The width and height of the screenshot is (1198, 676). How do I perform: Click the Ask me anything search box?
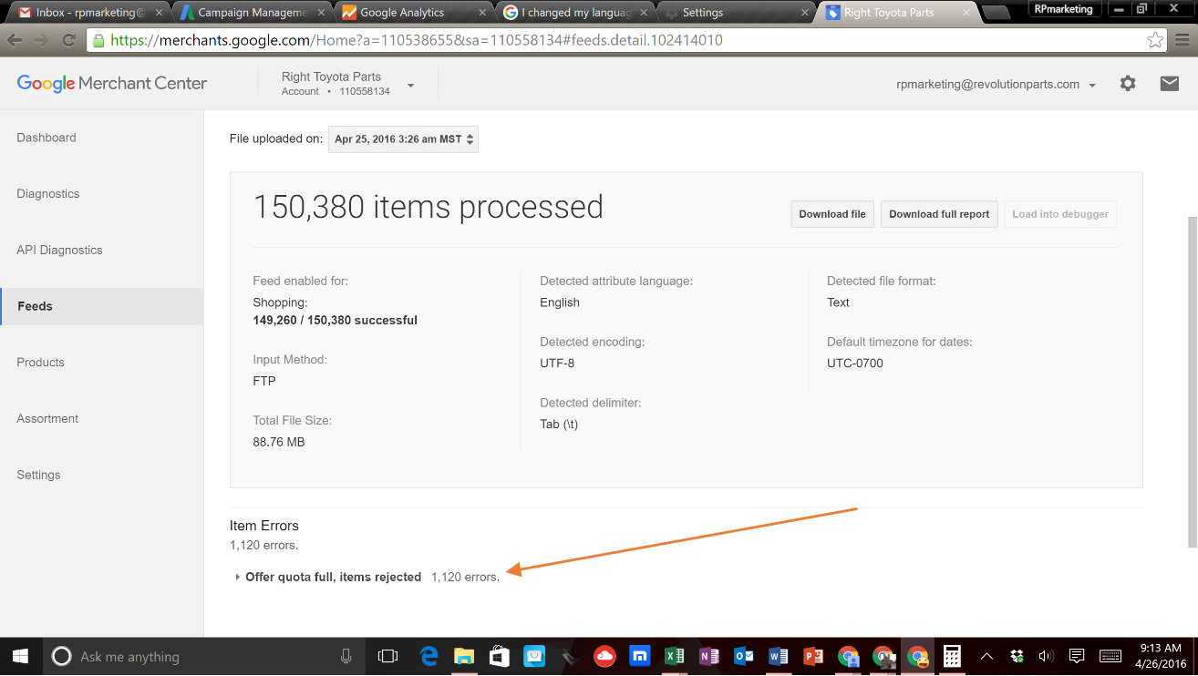(x=206, y=656)
